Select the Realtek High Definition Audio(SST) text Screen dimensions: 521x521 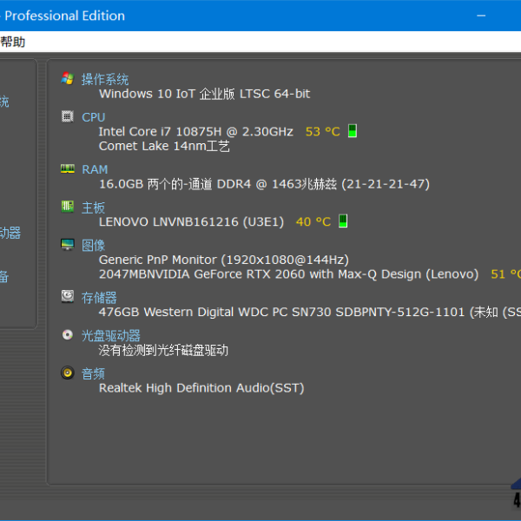(x=201, y=388)
